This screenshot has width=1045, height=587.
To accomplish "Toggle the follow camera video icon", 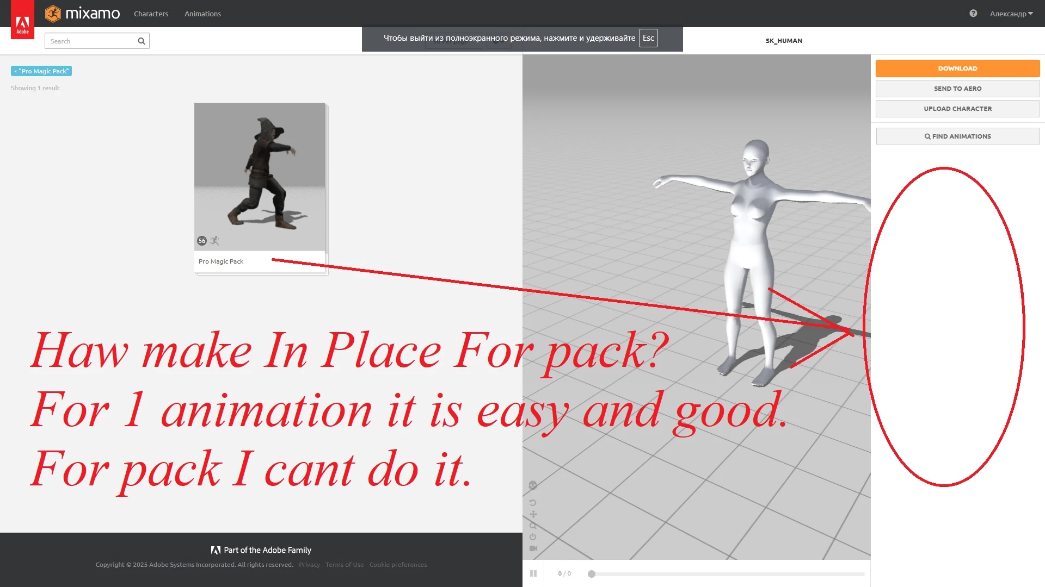I will [533, 548].
